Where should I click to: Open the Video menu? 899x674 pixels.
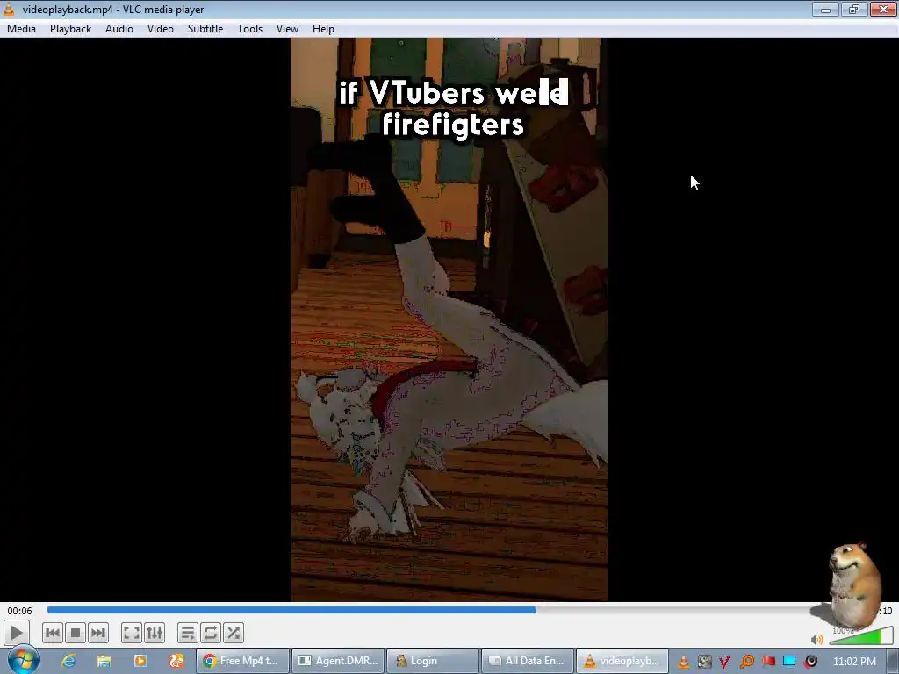(161, 29)
